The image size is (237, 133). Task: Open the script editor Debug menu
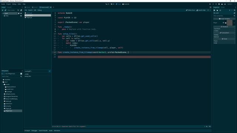(40, 10)
